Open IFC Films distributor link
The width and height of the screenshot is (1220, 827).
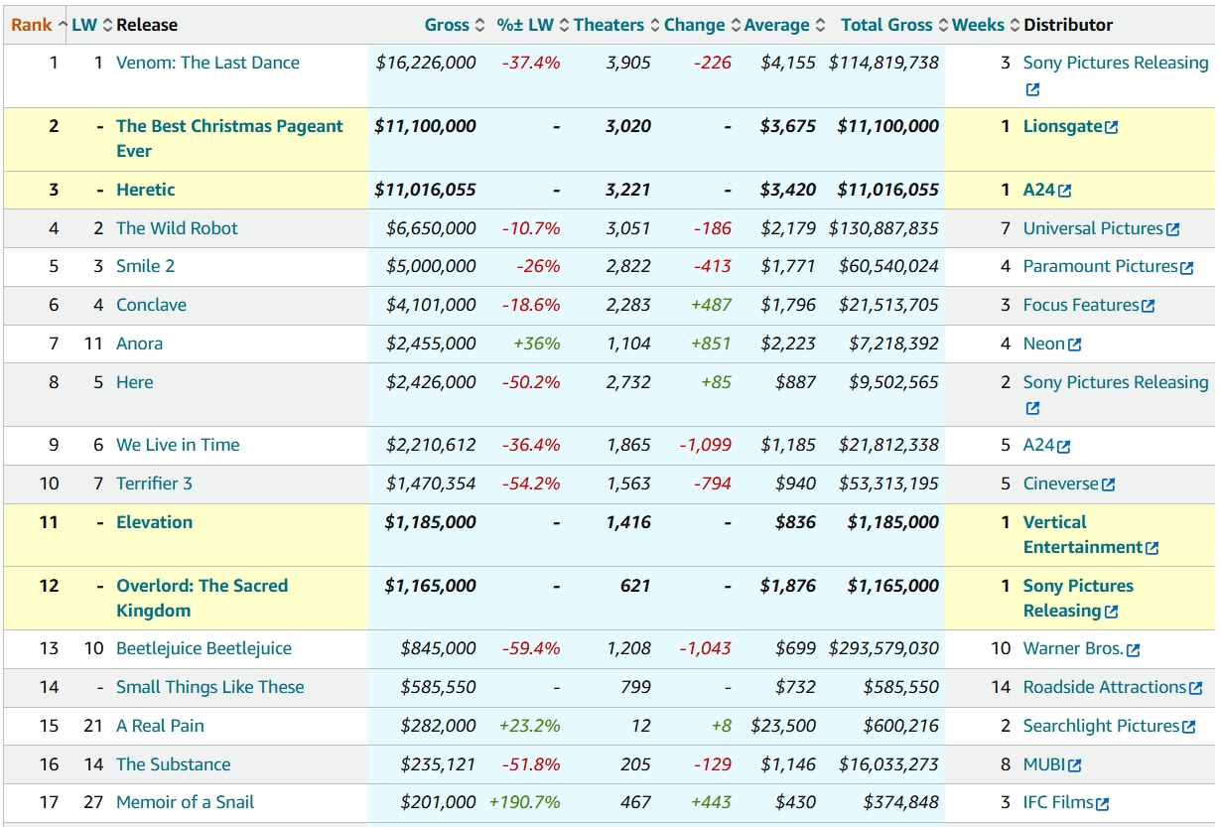1058,802
